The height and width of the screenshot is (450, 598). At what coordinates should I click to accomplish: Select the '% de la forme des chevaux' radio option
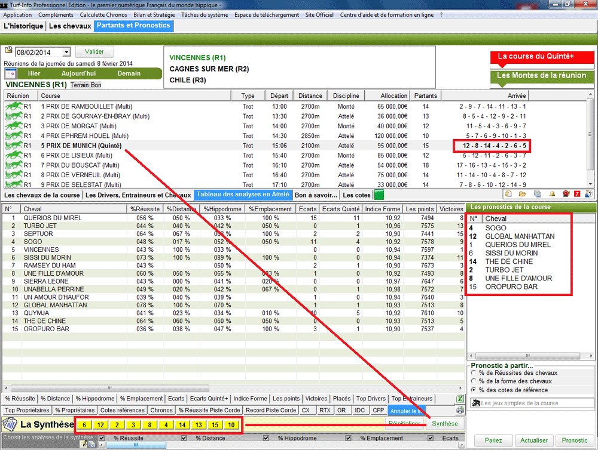(x=474, y=381)
